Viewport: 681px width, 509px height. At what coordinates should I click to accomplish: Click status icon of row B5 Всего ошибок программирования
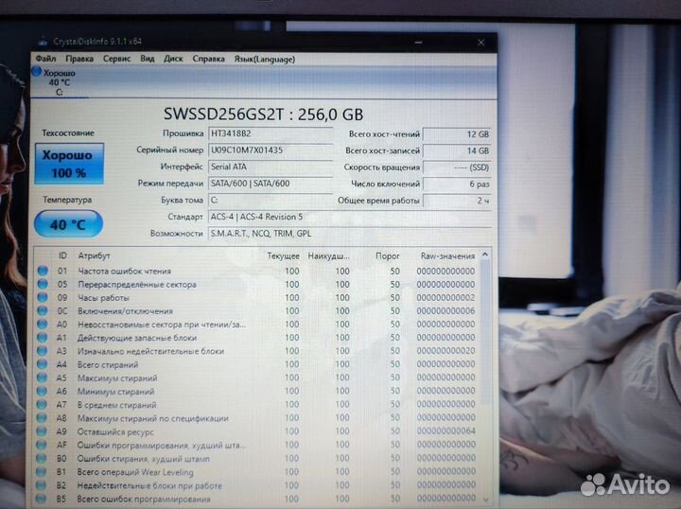41,499
